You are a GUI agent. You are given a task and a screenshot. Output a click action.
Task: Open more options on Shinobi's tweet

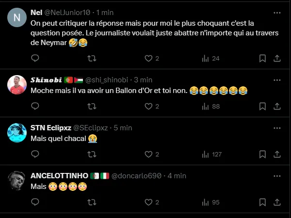[x=276, y=80]
